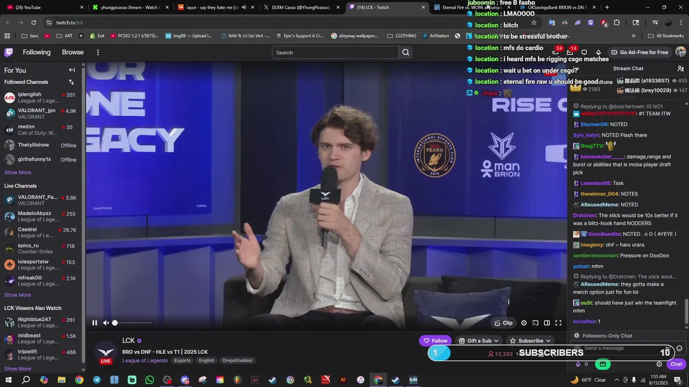Image resolution: width=689 pixels, height=387 pixels.
Task: Click the Twitch search field
Action: pyautogui.click(x=335, y=52)
